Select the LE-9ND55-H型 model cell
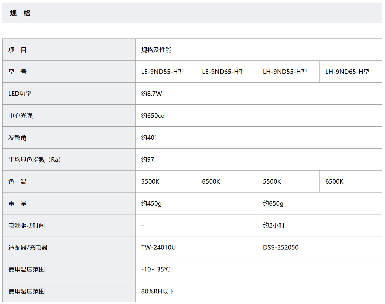385x304 pixels. pos(162,72)
